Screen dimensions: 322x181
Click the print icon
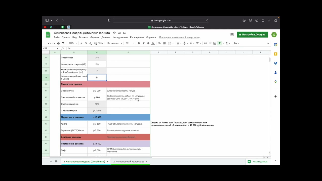[x=58, y=43]
